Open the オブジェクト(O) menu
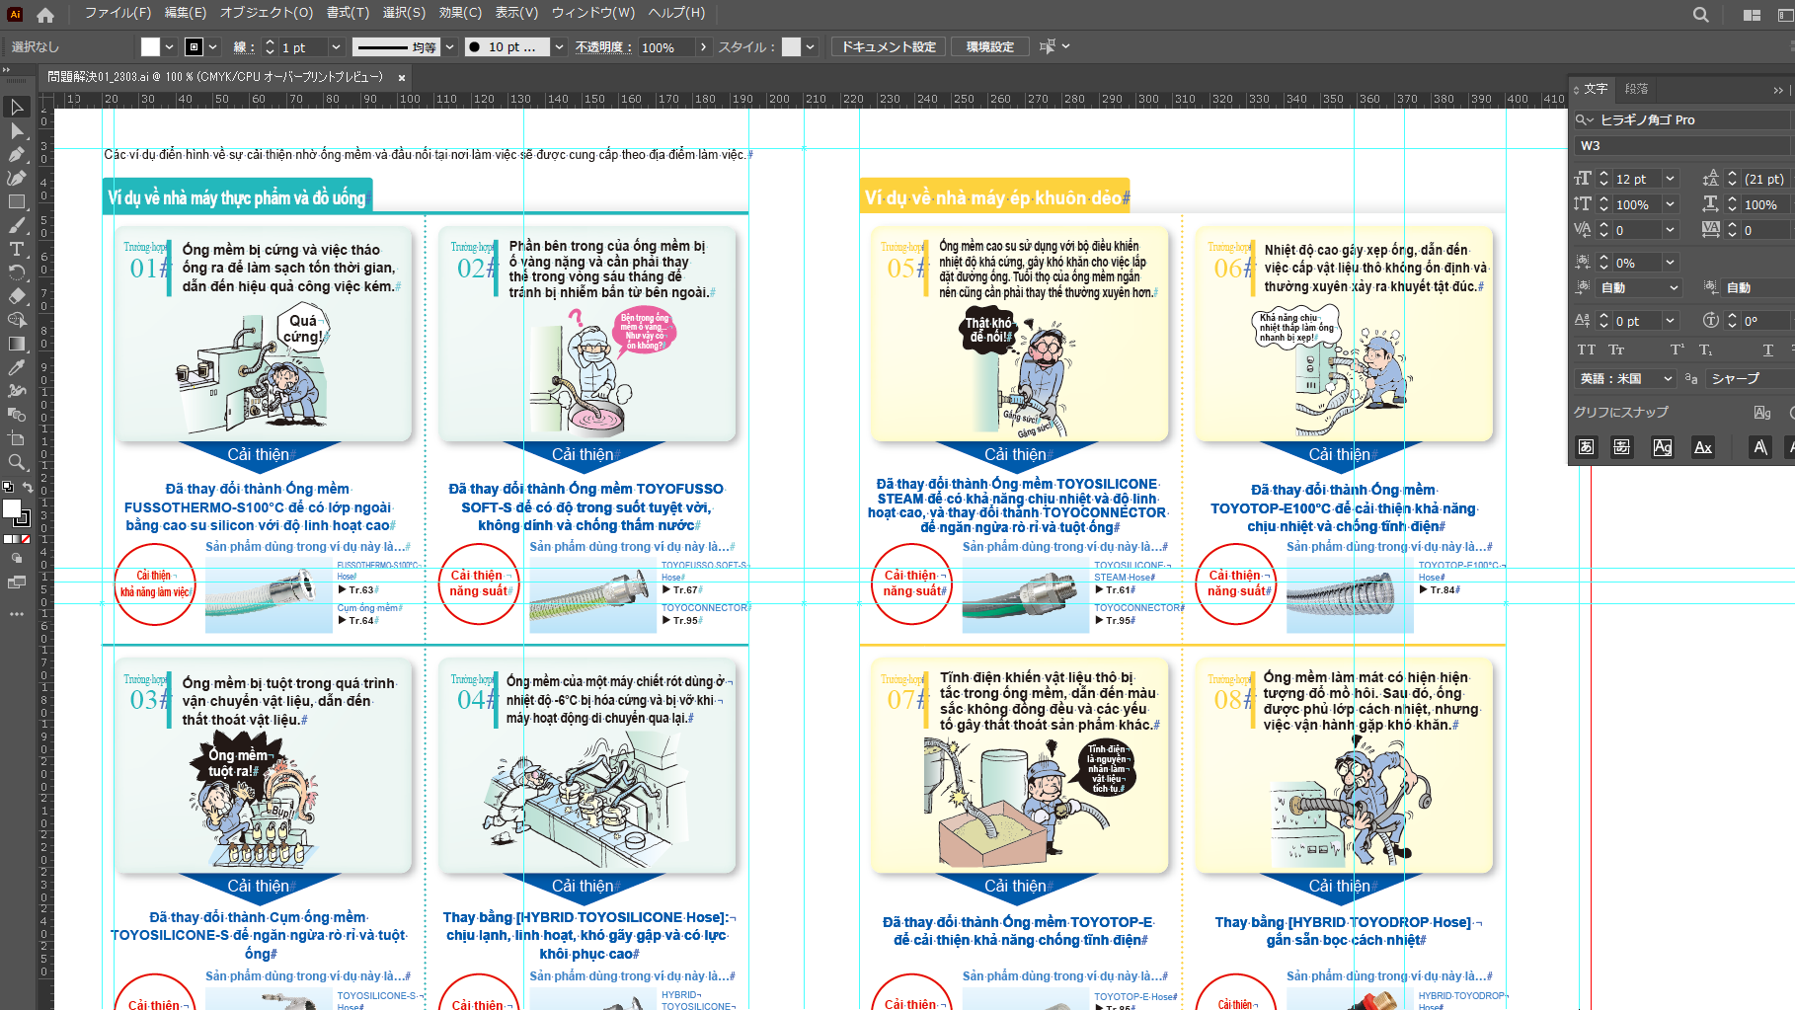Image resolution: width=1795 pixels, height=1010 pixels. click(266, 13)
